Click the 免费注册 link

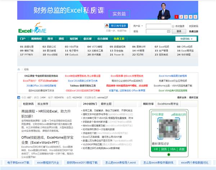point(194,31)
